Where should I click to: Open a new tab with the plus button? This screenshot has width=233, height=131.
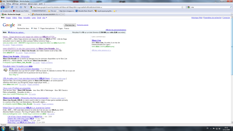63,14
